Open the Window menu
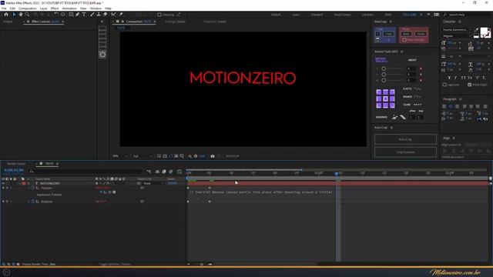Viewport: 493px width, 277px height. (x=96, y=8)
